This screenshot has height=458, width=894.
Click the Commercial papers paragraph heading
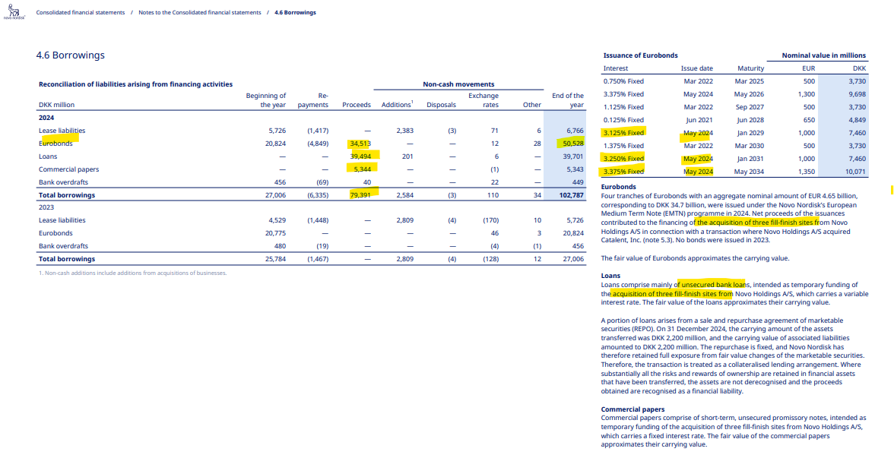632,409
